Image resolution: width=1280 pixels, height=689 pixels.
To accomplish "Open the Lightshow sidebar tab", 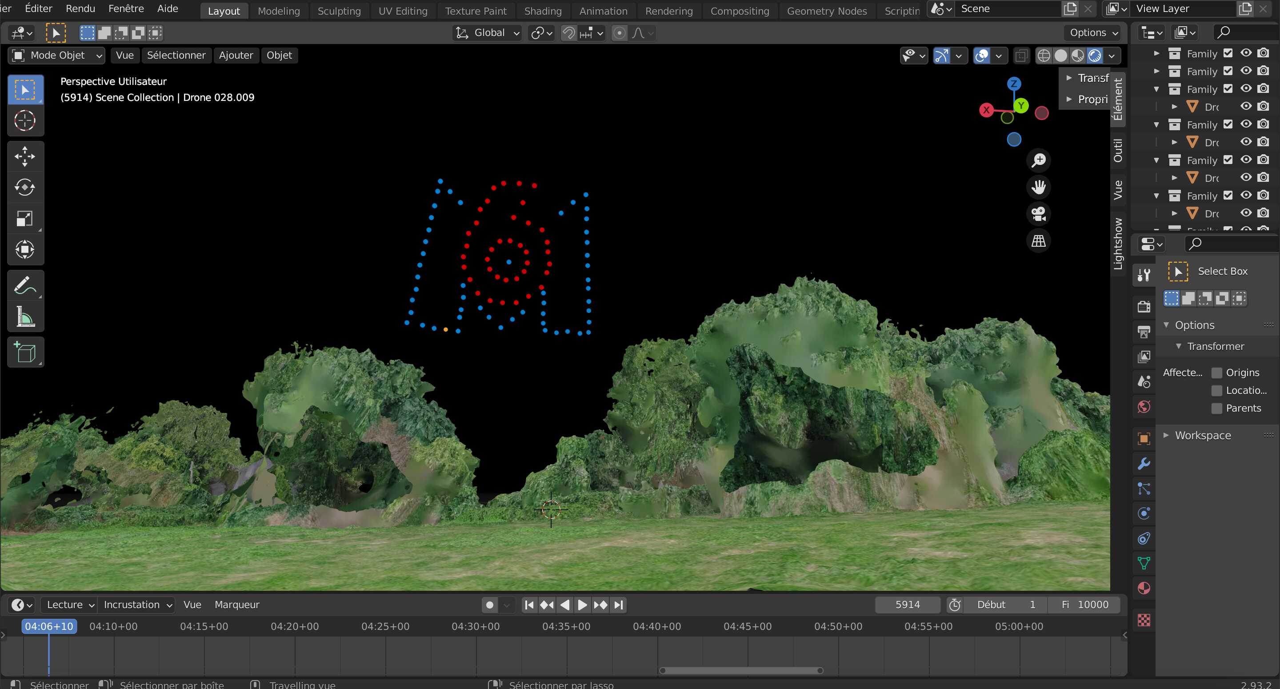I will tap(1118, 244).
